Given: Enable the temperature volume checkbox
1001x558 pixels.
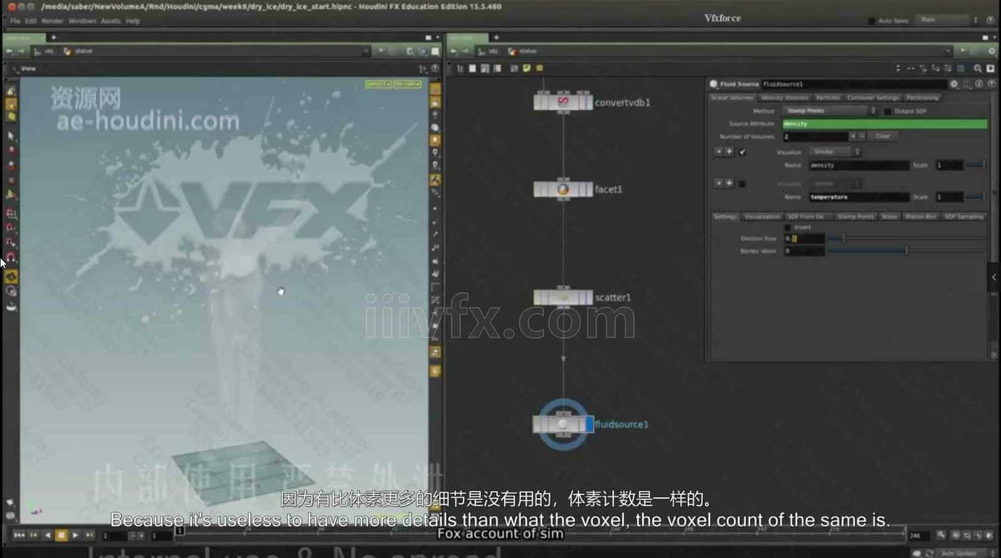Looking at the screenshot, I should point(743,184).
